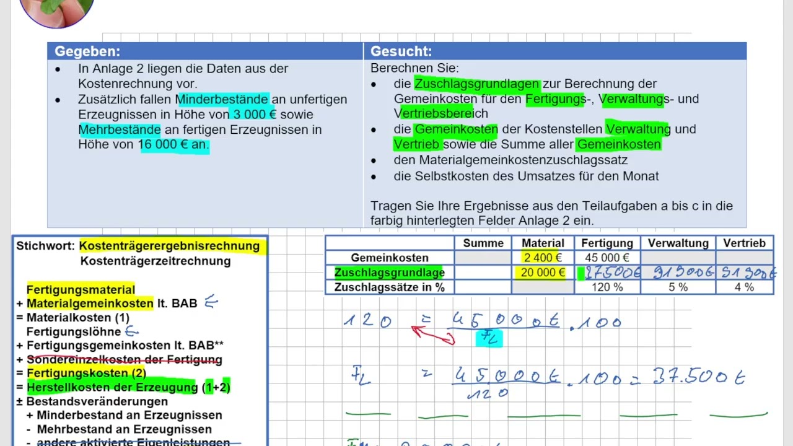The image size is (793, 446).
Task: Click the line "= Herstellkosten der Erzeugung (1+2)"
Action: click(123, 387)
